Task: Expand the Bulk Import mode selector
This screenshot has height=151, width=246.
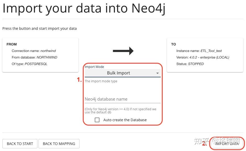Action: pos(122,73)
